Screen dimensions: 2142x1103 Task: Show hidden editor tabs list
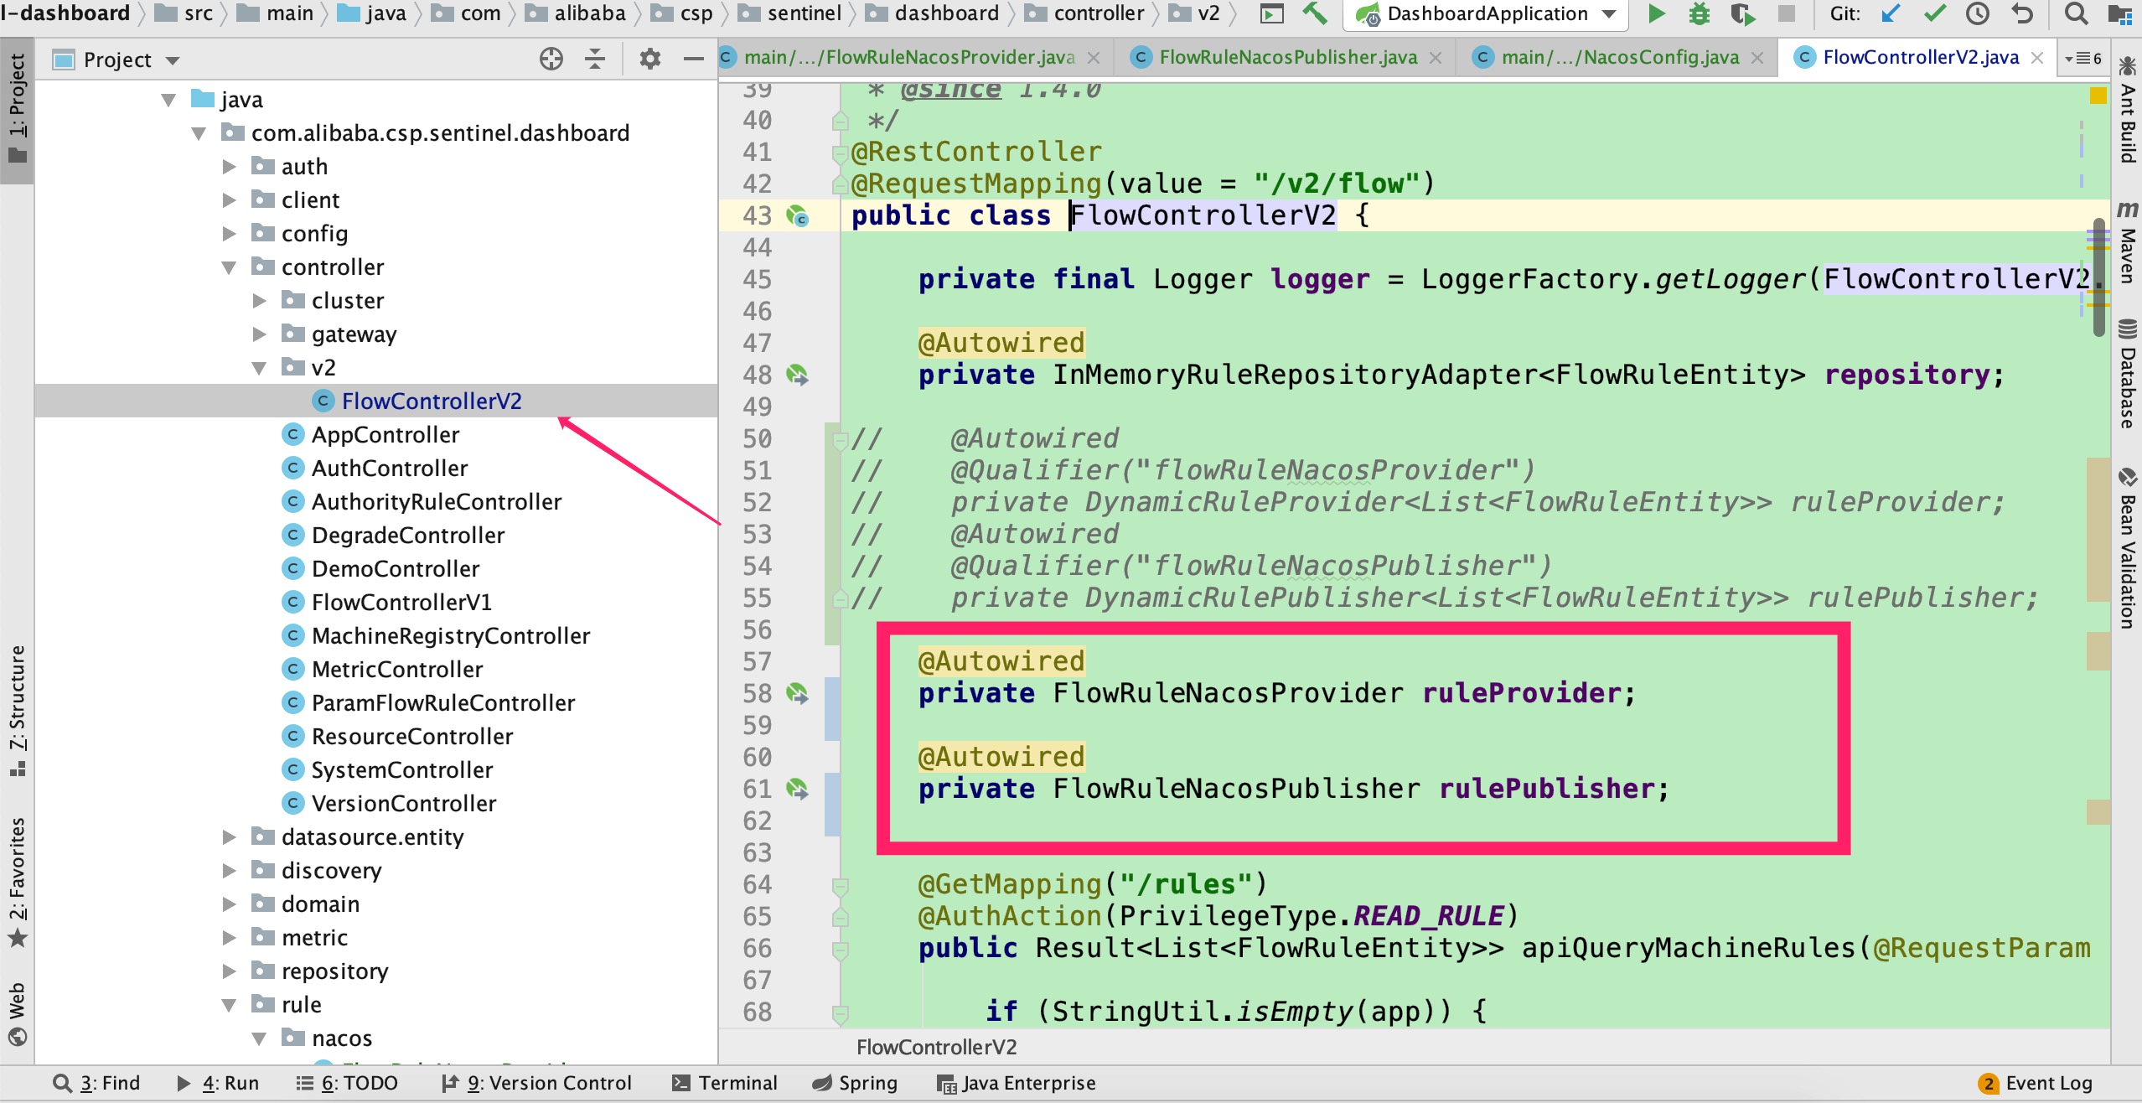[2083, 58]
